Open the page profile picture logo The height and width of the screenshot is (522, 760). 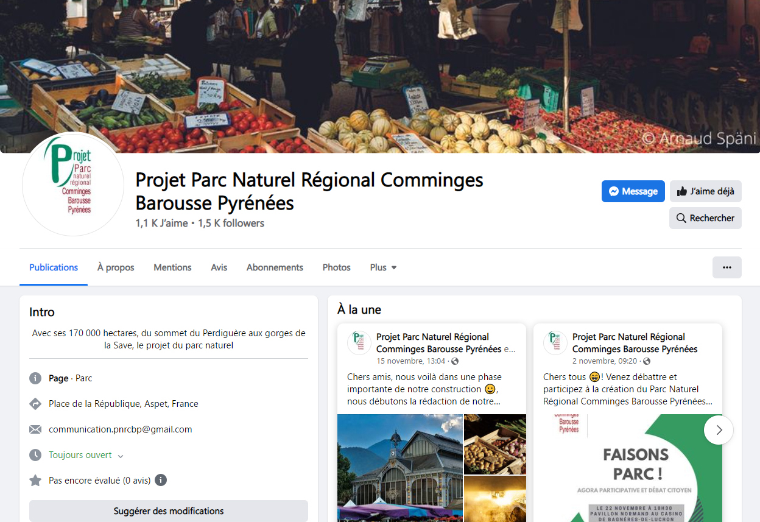pos(73,184)
